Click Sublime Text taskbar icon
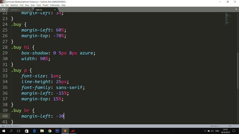The width and height of the screenshot is (239, 134). pos(65,131)
